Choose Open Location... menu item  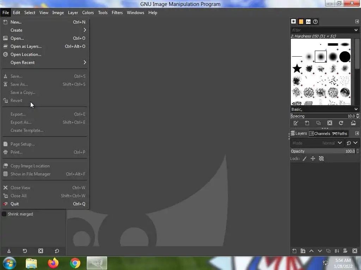[x=45, y=54]
